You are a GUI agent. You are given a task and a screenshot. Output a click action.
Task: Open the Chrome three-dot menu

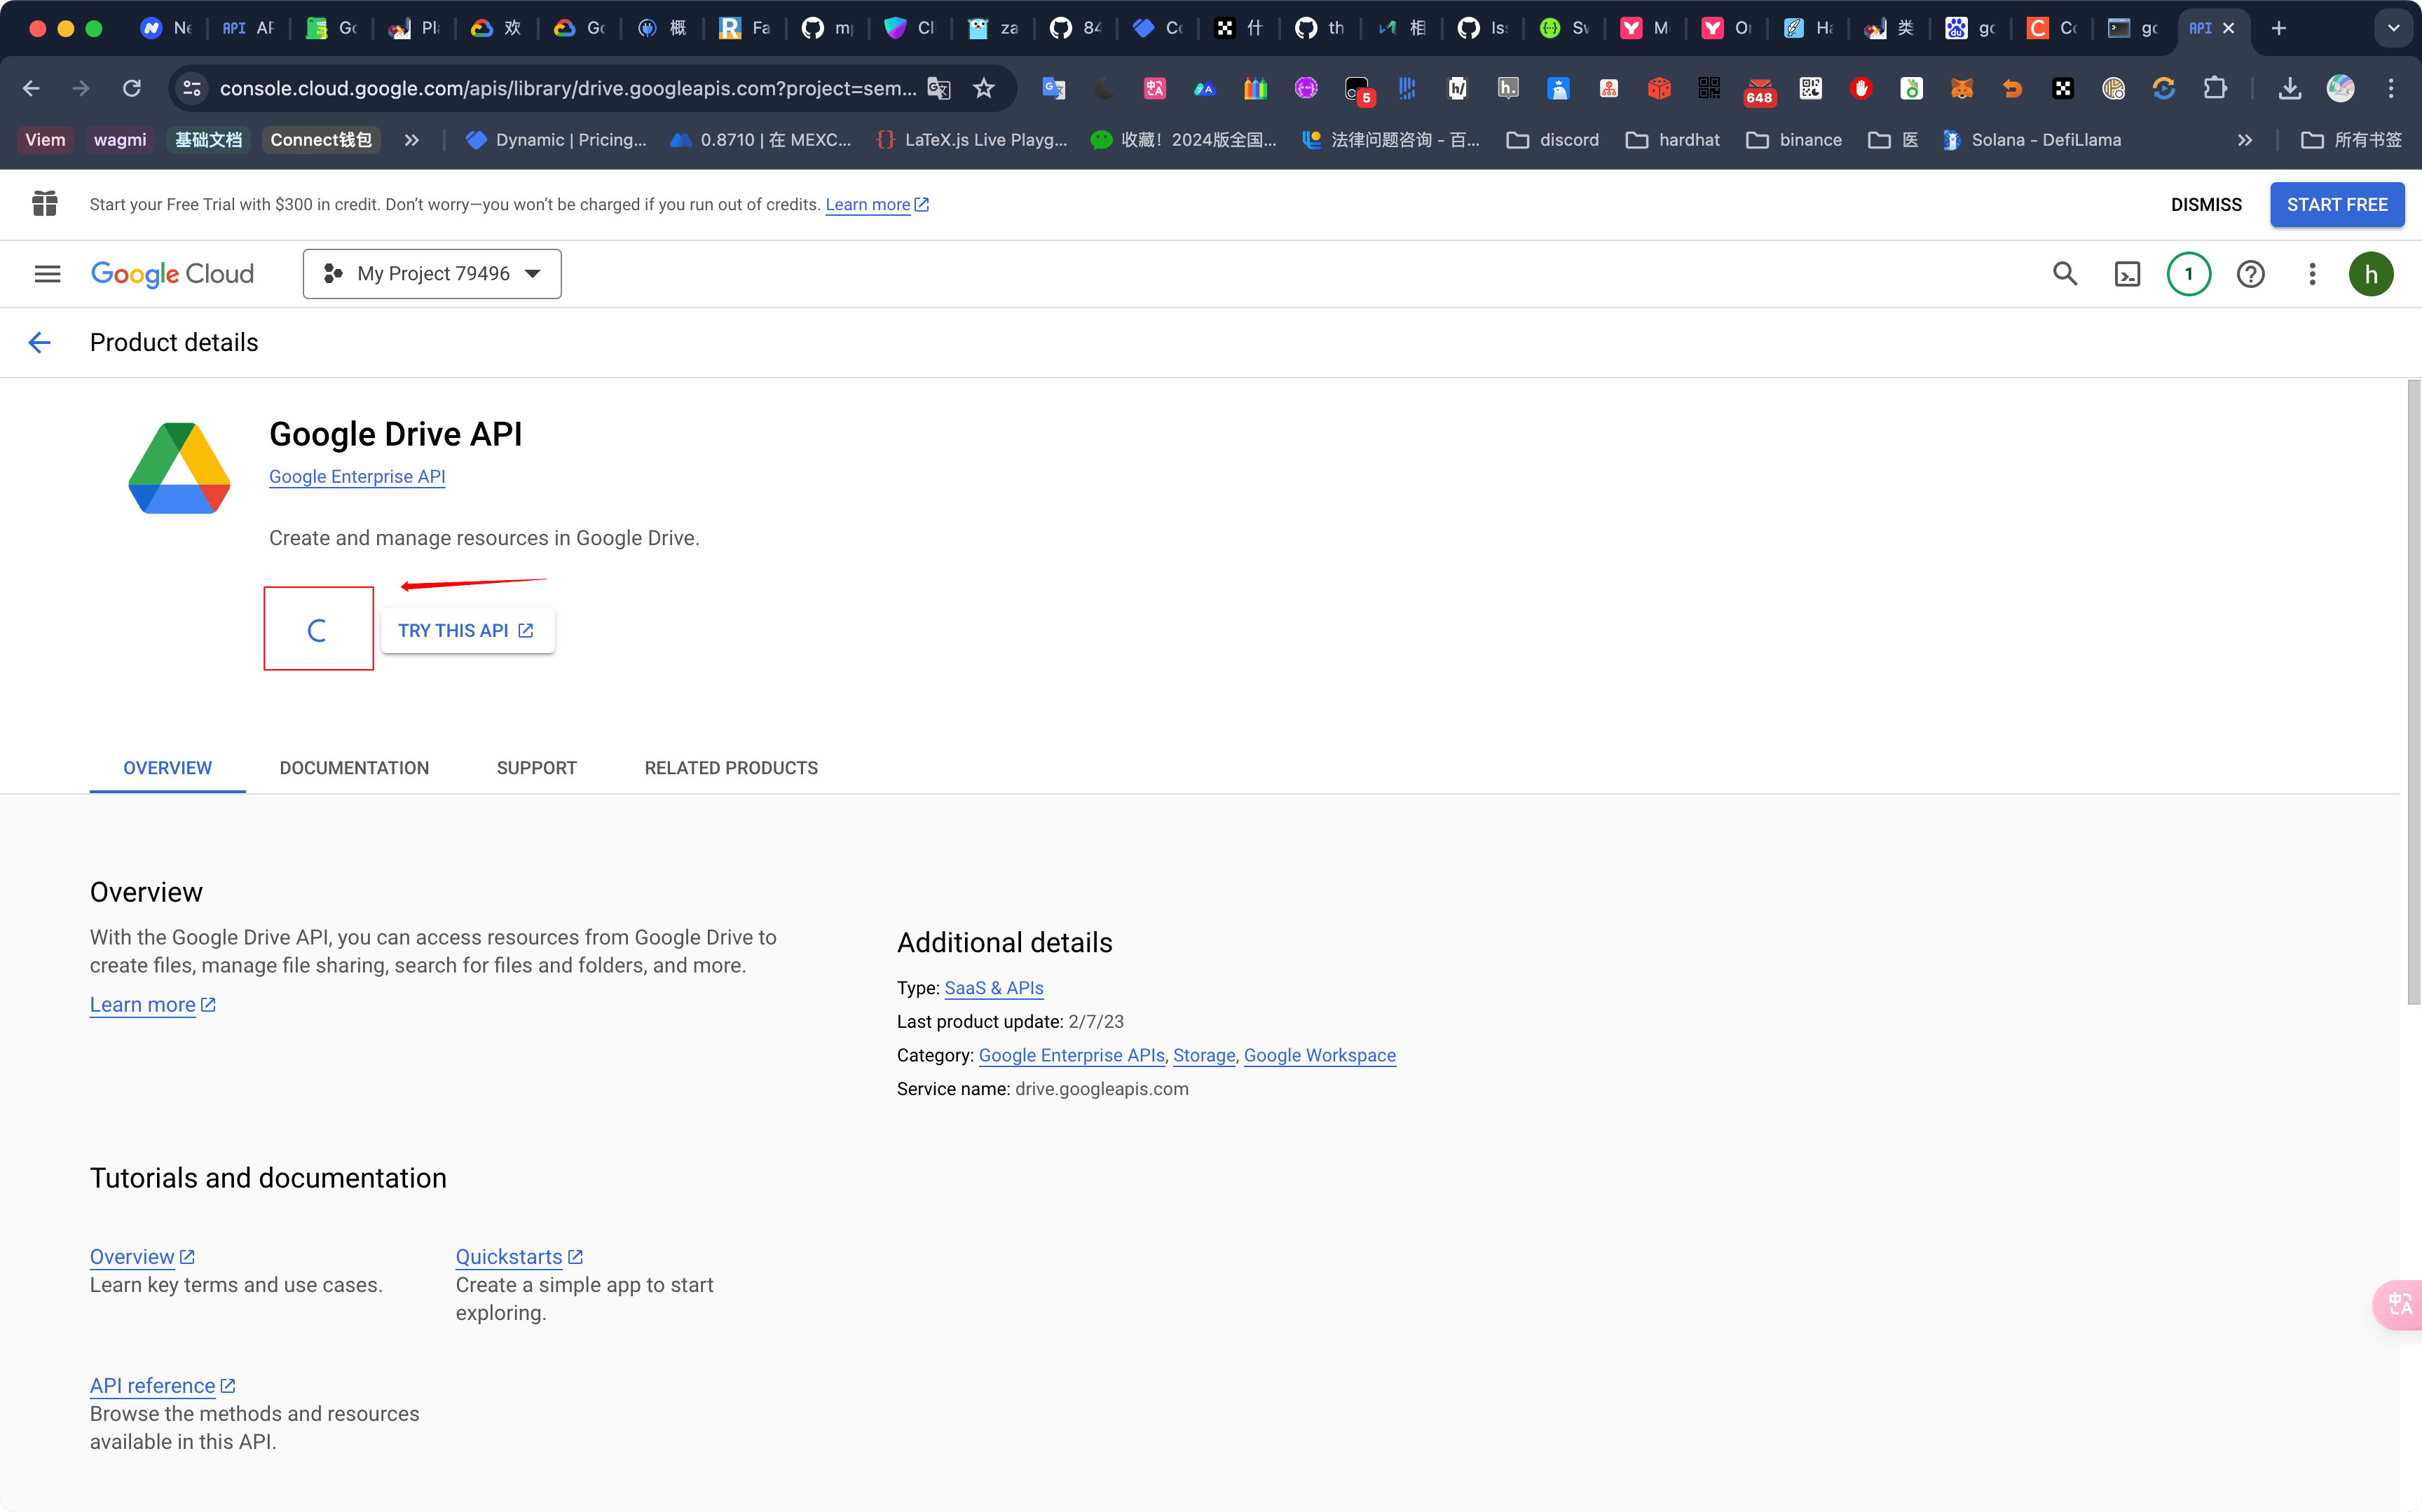click(2391, 88)
